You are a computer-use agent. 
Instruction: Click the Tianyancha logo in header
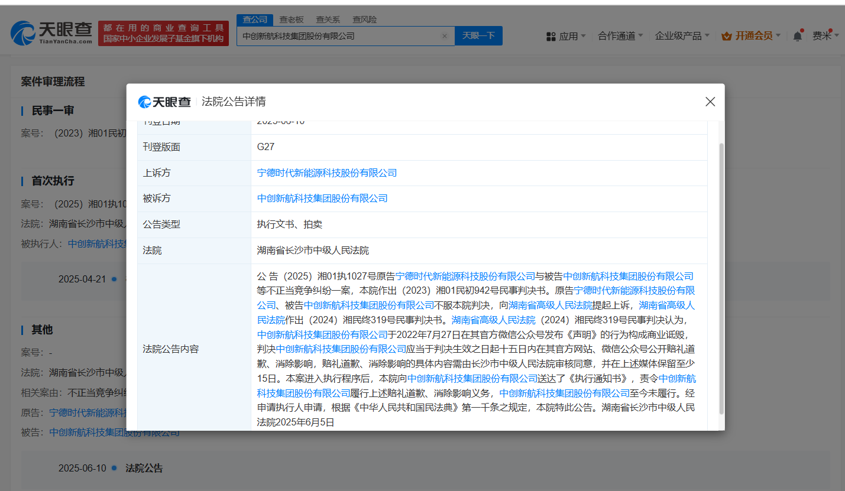tap(51, 33)
